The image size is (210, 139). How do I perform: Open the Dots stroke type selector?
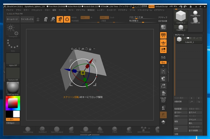[x=13, y=45]
